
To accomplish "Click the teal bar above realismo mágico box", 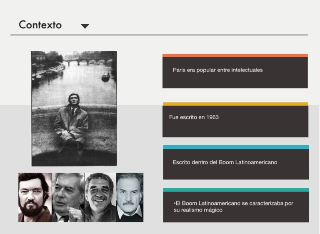I will coord(236,190).
